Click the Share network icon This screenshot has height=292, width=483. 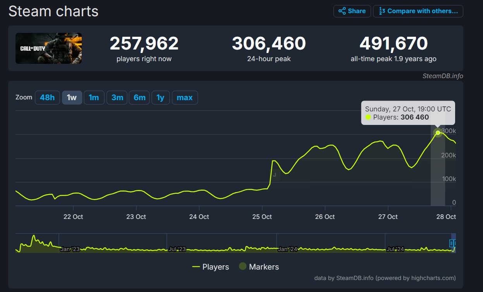coord(342,11)
